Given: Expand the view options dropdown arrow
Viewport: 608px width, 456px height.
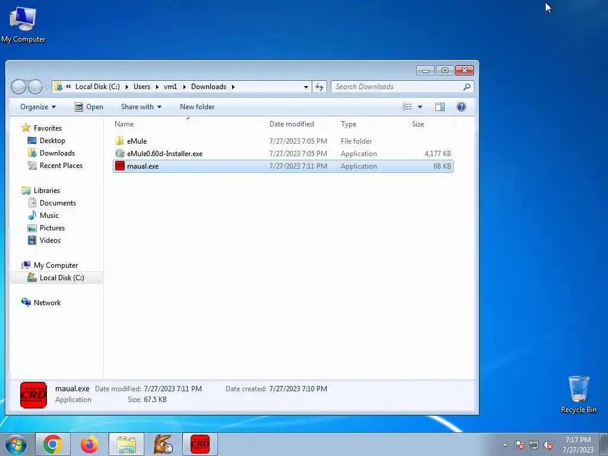Looking at the screenshot, I should tap(420, 107).
